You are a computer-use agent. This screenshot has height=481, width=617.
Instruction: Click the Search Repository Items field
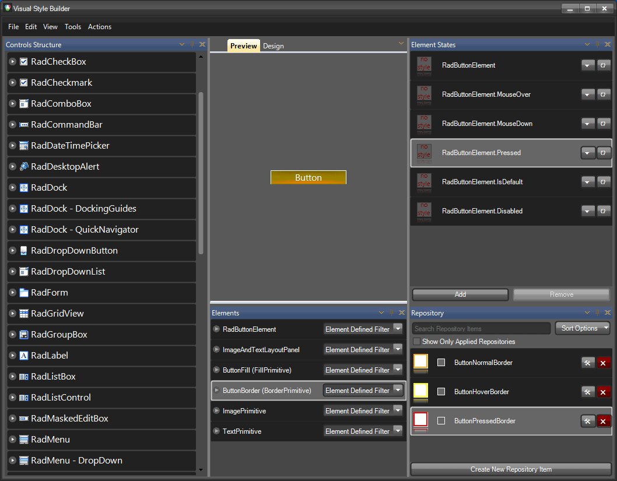tap(481, 328)
